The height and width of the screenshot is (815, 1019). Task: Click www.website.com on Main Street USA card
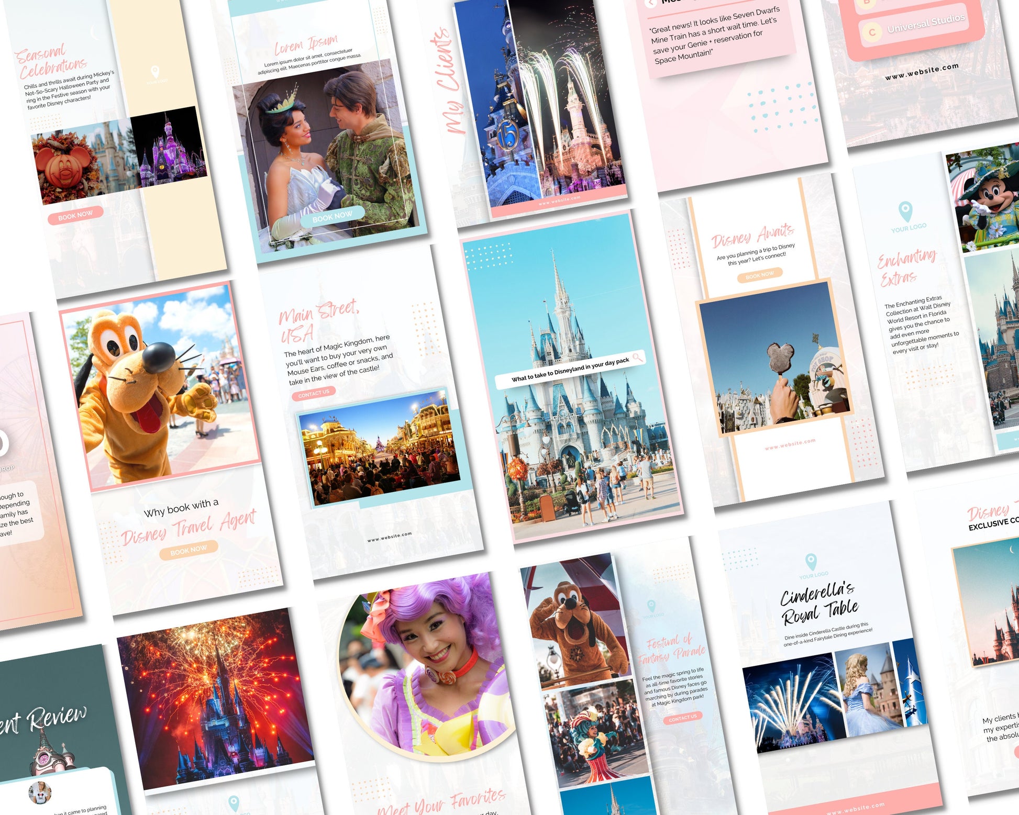[390, 537]
